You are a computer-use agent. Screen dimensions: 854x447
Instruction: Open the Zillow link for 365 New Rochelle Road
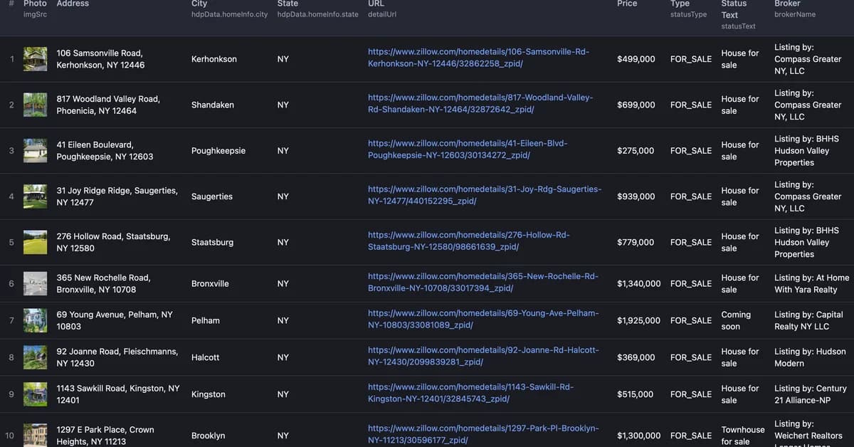[x=483, y=282]
